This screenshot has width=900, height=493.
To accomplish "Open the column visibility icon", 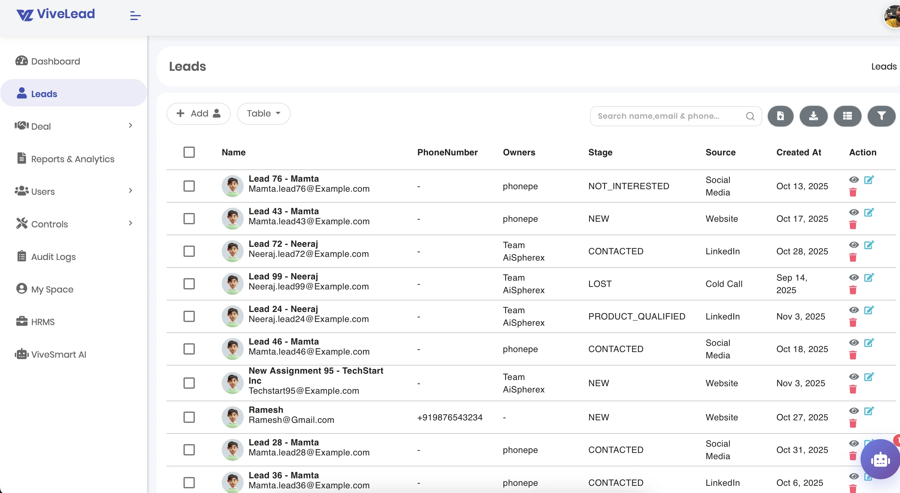I will tap(847, 116).
